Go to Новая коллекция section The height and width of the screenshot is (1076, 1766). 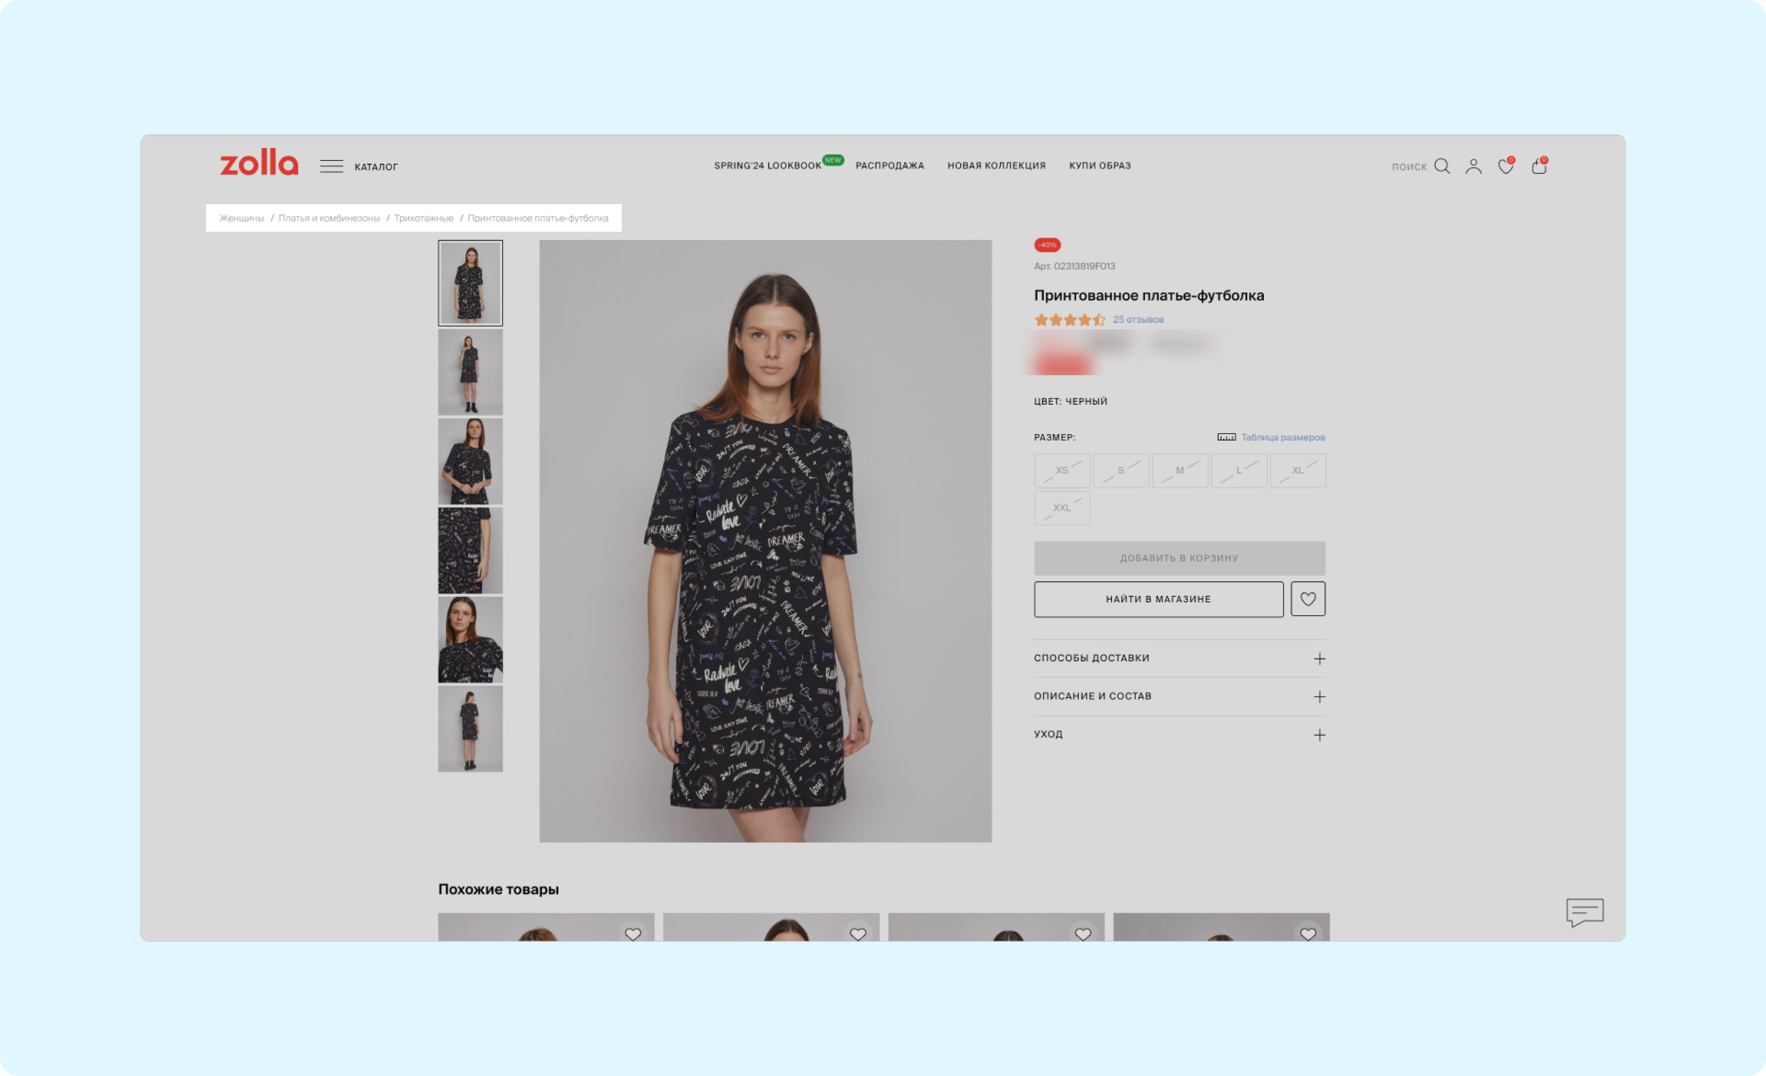coord(996,166)
